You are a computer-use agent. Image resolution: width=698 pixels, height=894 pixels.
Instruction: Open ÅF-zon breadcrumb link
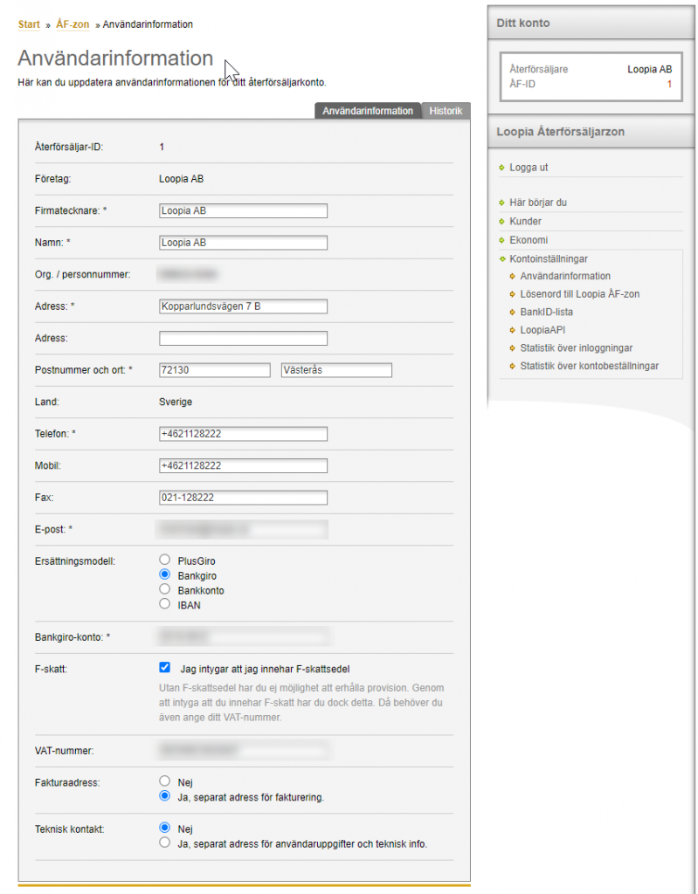tap(73, 24)
